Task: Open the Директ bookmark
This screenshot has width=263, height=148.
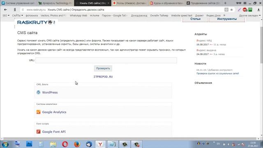Action: 199,16
